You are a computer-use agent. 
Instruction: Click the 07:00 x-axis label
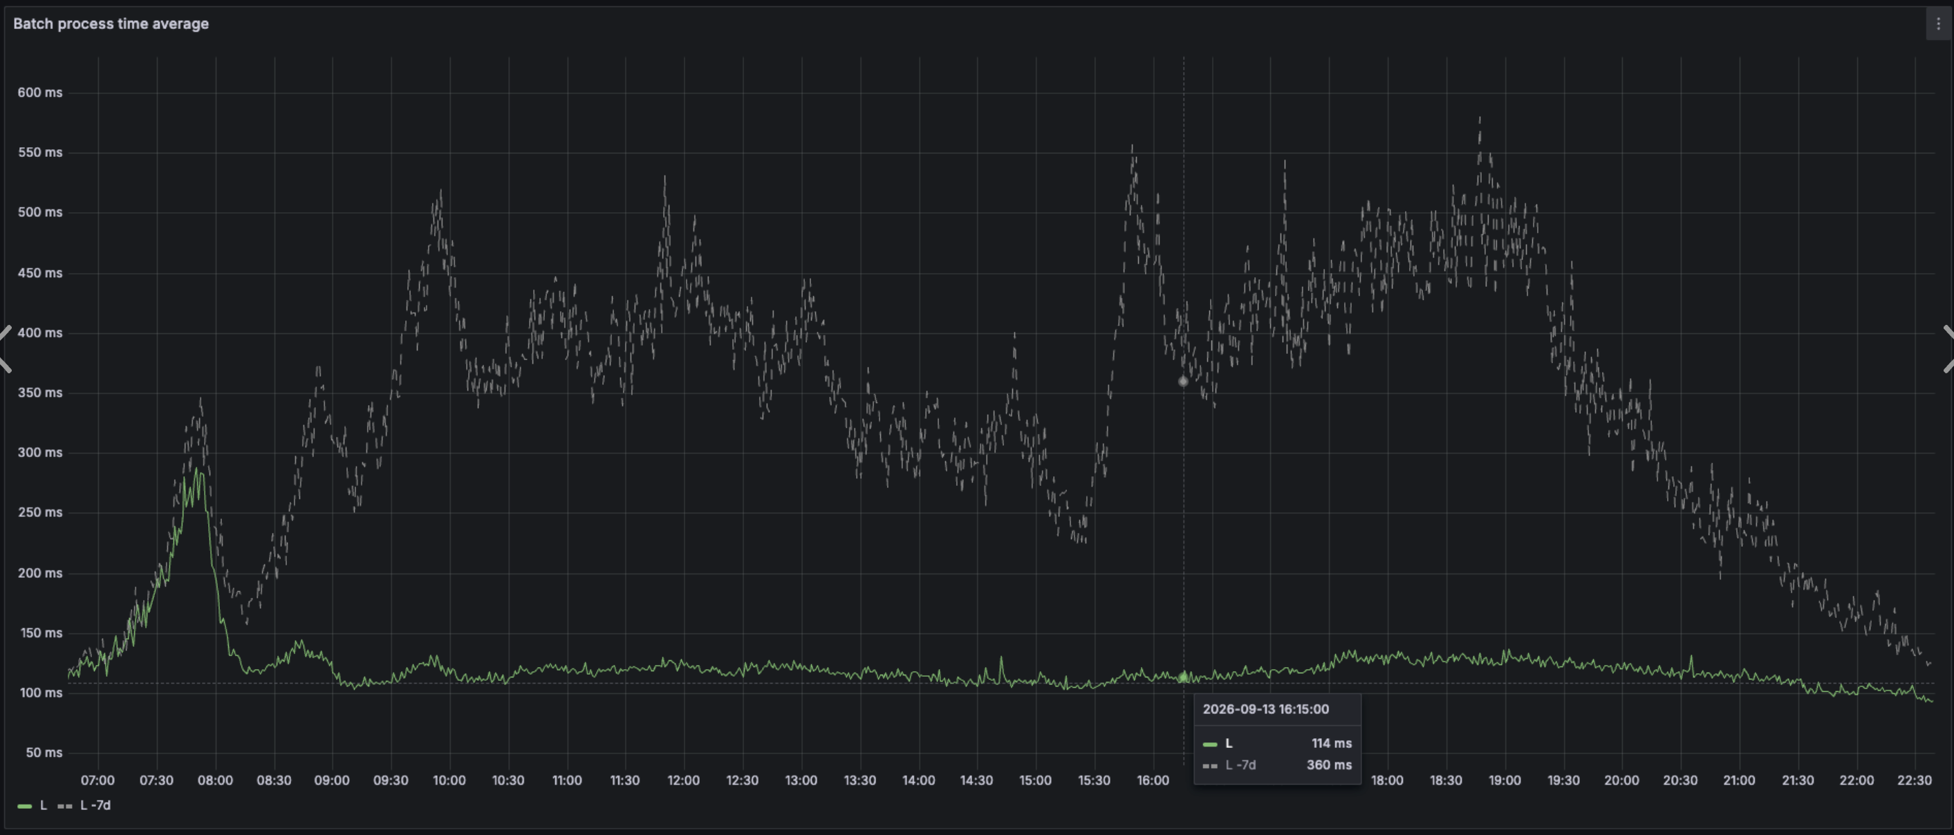pyautogui.click(x=98, y=780)
